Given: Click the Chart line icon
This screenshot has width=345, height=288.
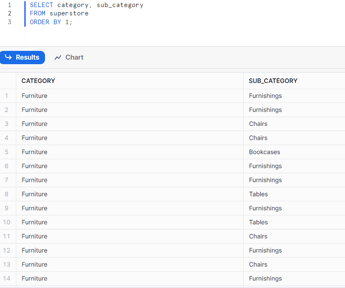Looking at the screenshot, I should click(58, 58).
